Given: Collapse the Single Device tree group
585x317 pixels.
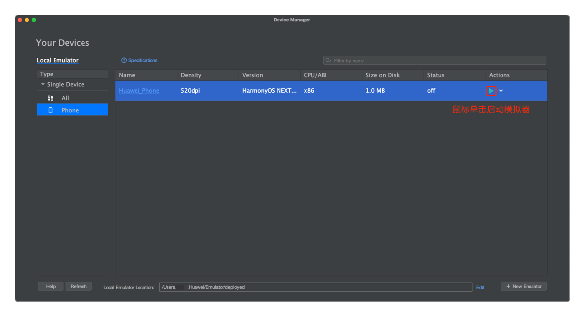Looking at the screenshot, I should [x=43, y=85].
